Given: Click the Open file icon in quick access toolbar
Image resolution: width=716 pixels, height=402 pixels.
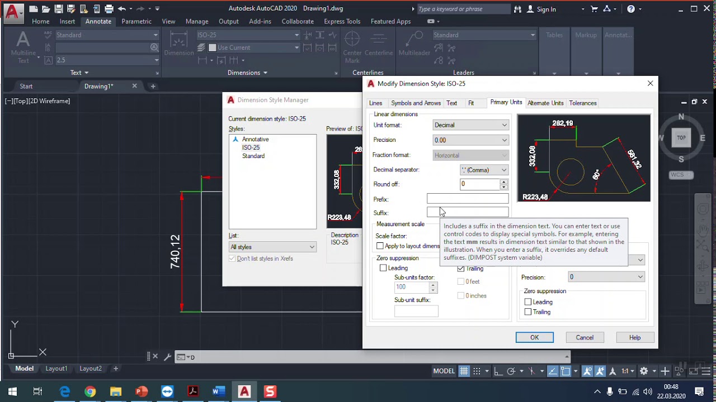Looking at the screenshot, I should point(46,9).
